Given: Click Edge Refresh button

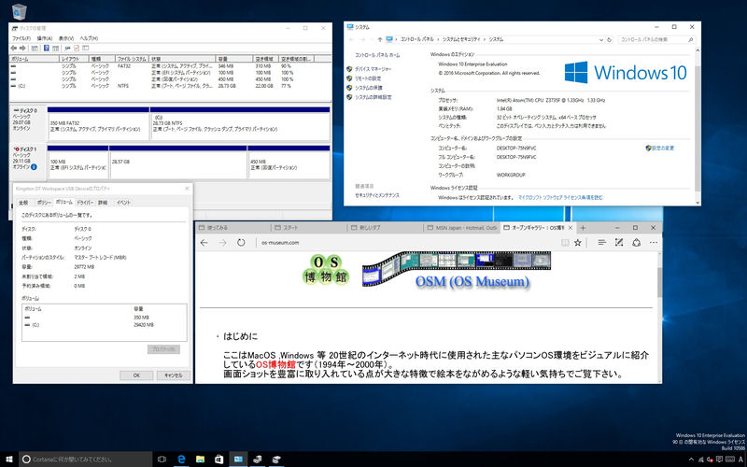Looking at the screenshot, I should coord(241,243).
